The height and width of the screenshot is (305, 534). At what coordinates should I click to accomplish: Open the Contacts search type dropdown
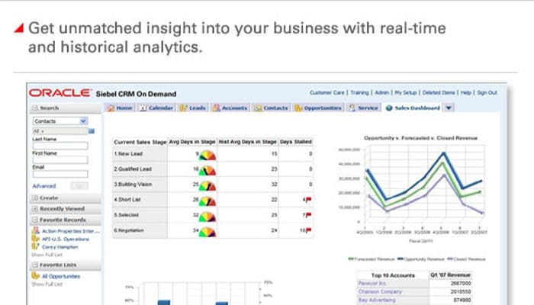click(84, 120)
